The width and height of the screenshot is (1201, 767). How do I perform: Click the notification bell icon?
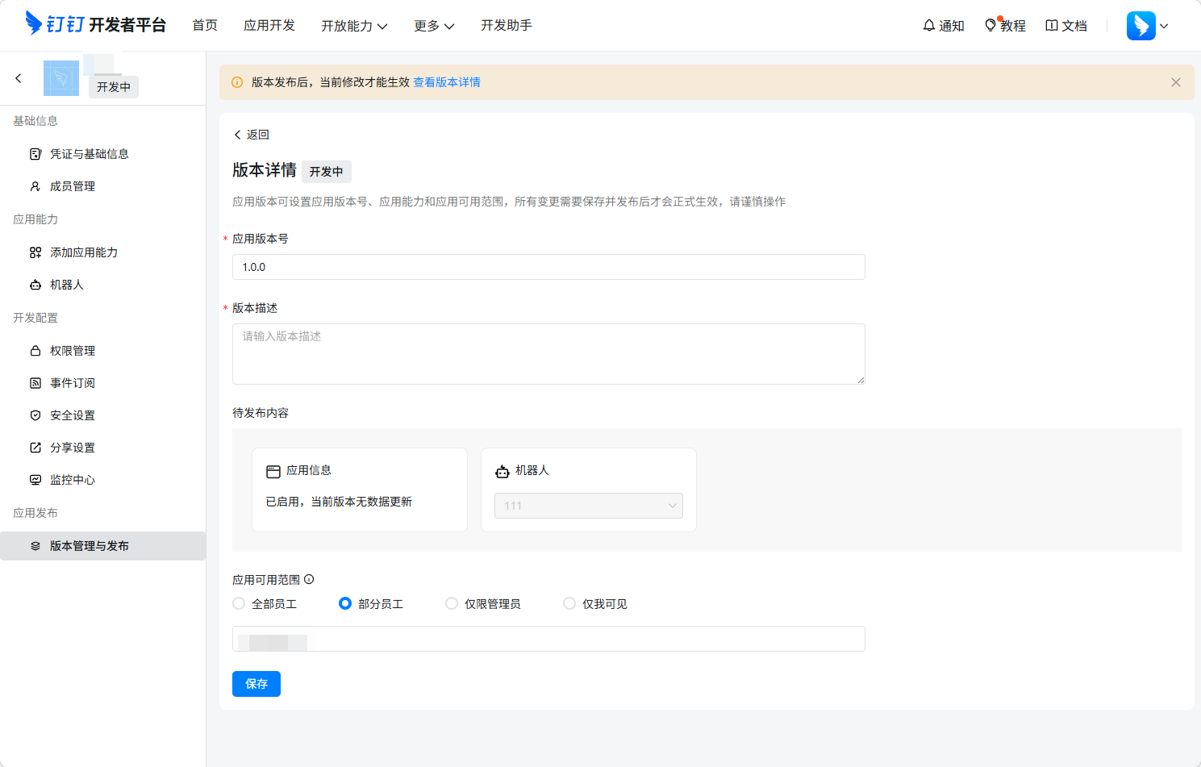[x=929, y=26]
